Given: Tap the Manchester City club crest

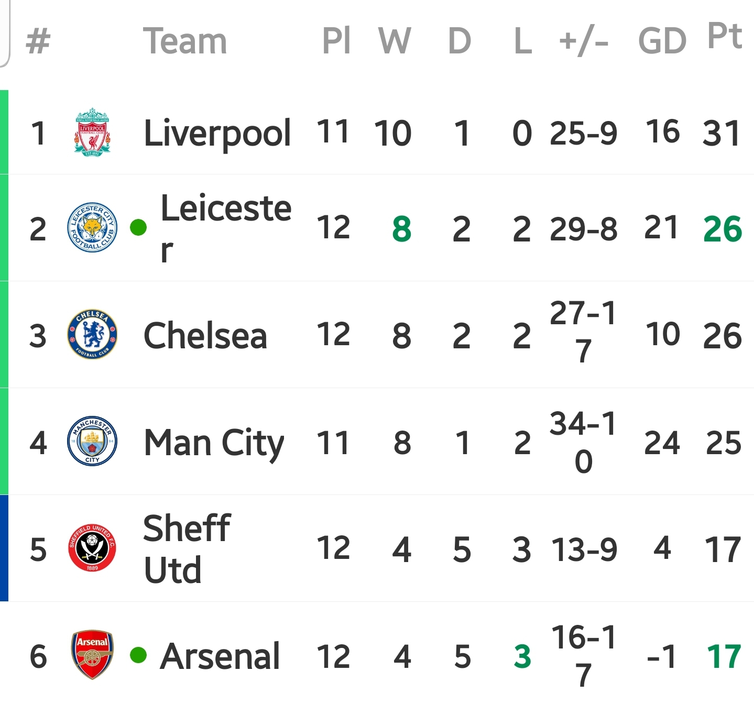Looking at the screenshot, I should pos(92,441).
